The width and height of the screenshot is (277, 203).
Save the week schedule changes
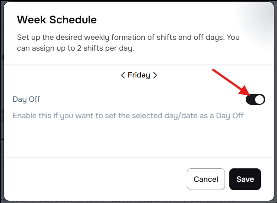pos(245,179)
